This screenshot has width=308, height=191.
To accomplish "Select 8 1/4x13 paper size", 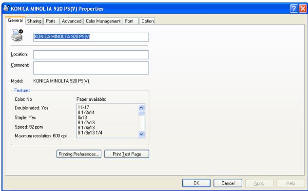I will (86, 128).
